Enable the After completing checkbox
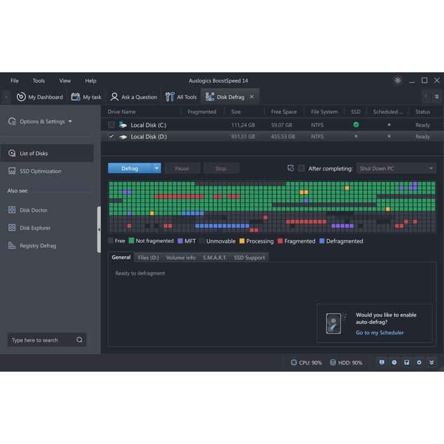Viewport: 444px width, 444px height. tap(301, 169)
